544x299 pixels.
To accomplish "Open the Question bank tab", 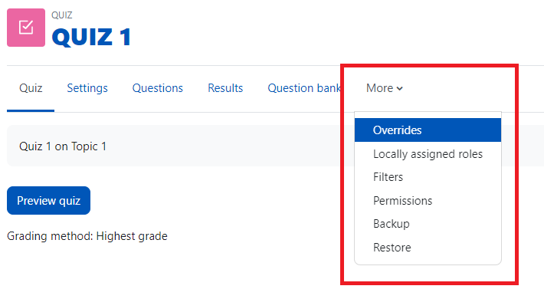I will (x=304, y=88).
